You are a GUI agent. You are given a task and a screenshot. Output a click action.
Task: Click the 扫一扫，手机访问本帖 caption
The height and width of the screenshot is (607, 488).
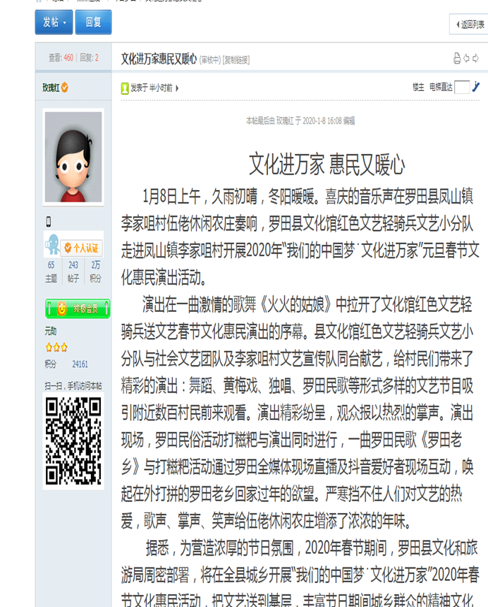coord(73,385)
